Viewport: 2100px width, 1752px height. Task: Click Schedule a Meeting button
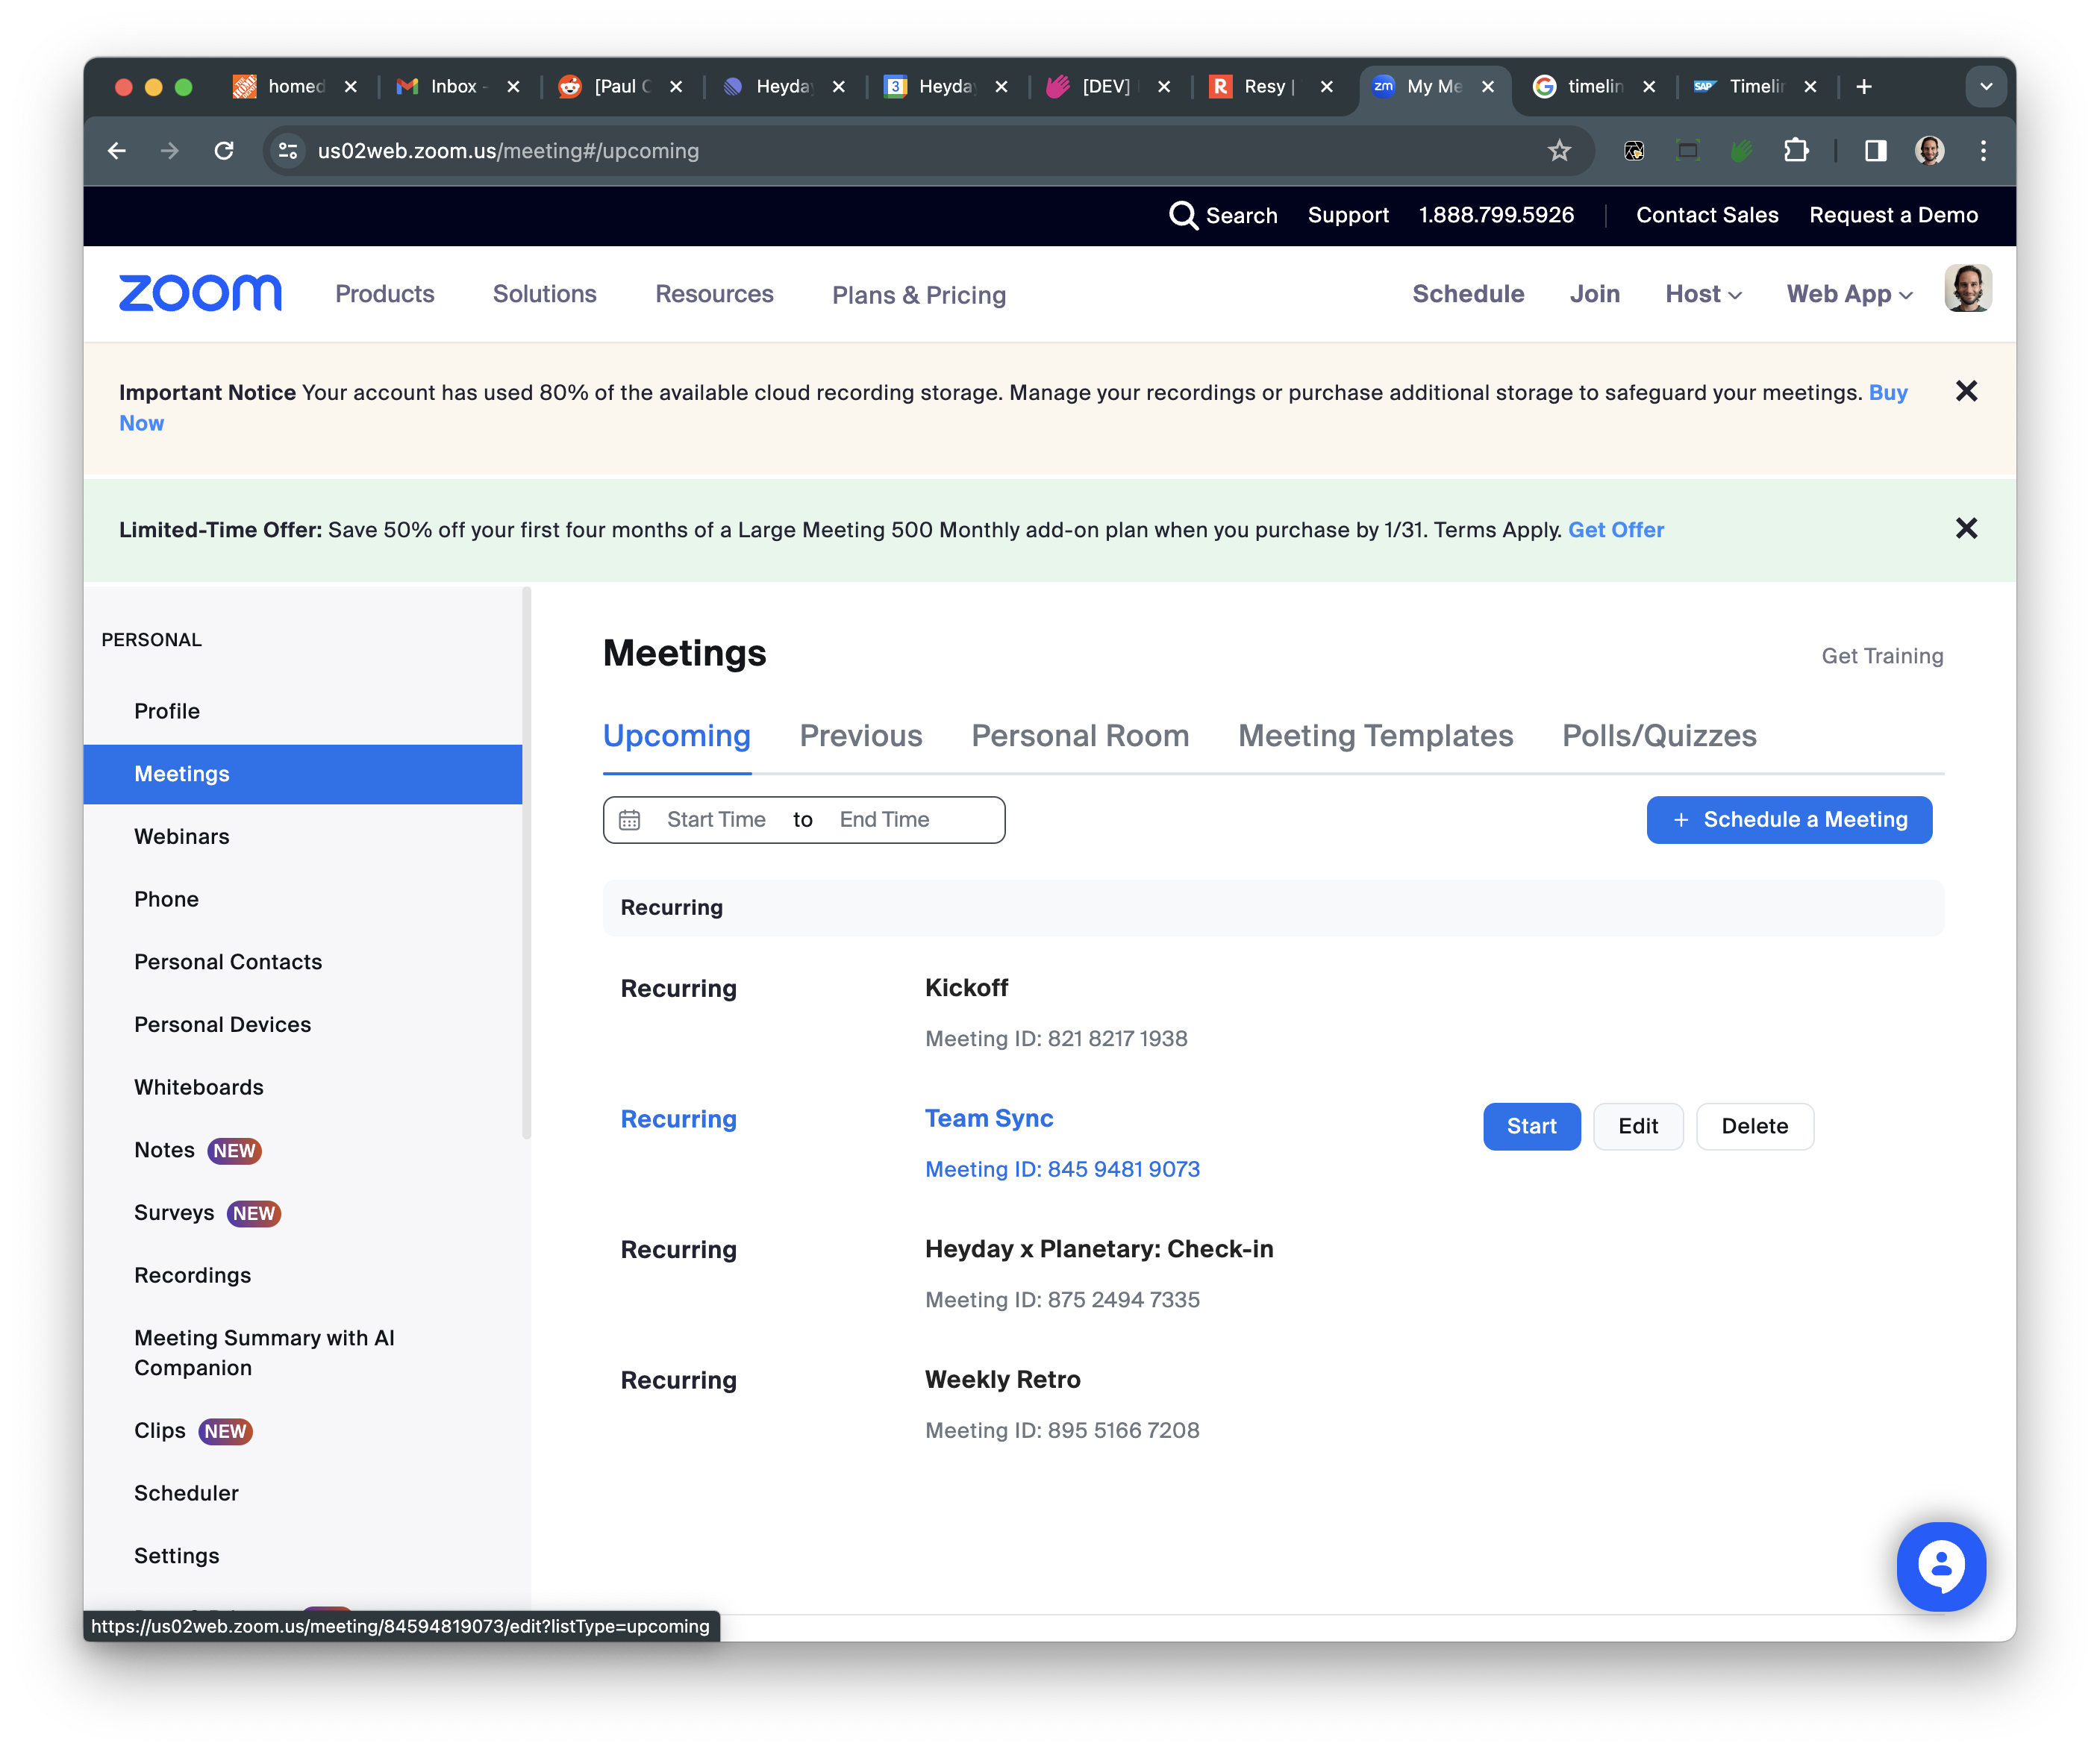[1788, 820]
